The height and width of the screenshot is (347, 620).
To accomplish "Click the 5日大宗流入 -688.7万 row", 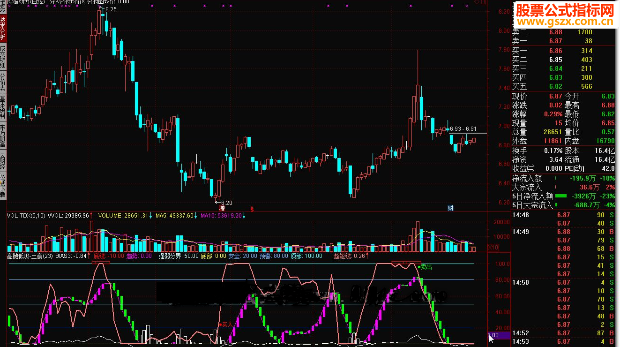I will (x=563, y=205).
